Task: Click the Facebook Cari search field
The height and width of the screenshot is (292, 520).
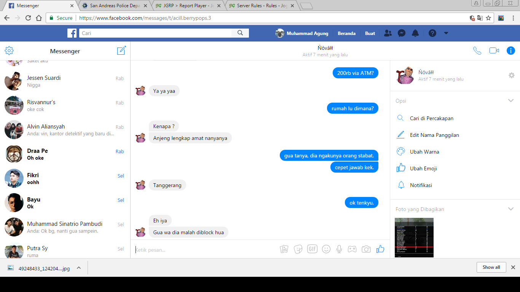Action: [x=155, y=33]
